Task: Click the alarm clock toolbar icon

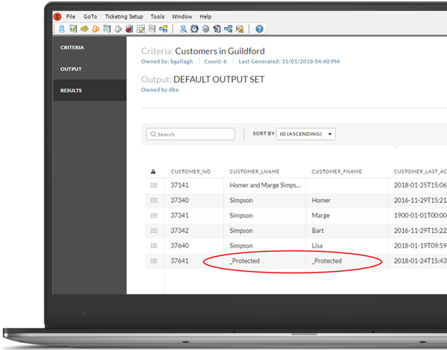Action: pyautogui.click(x=194, y=29)
